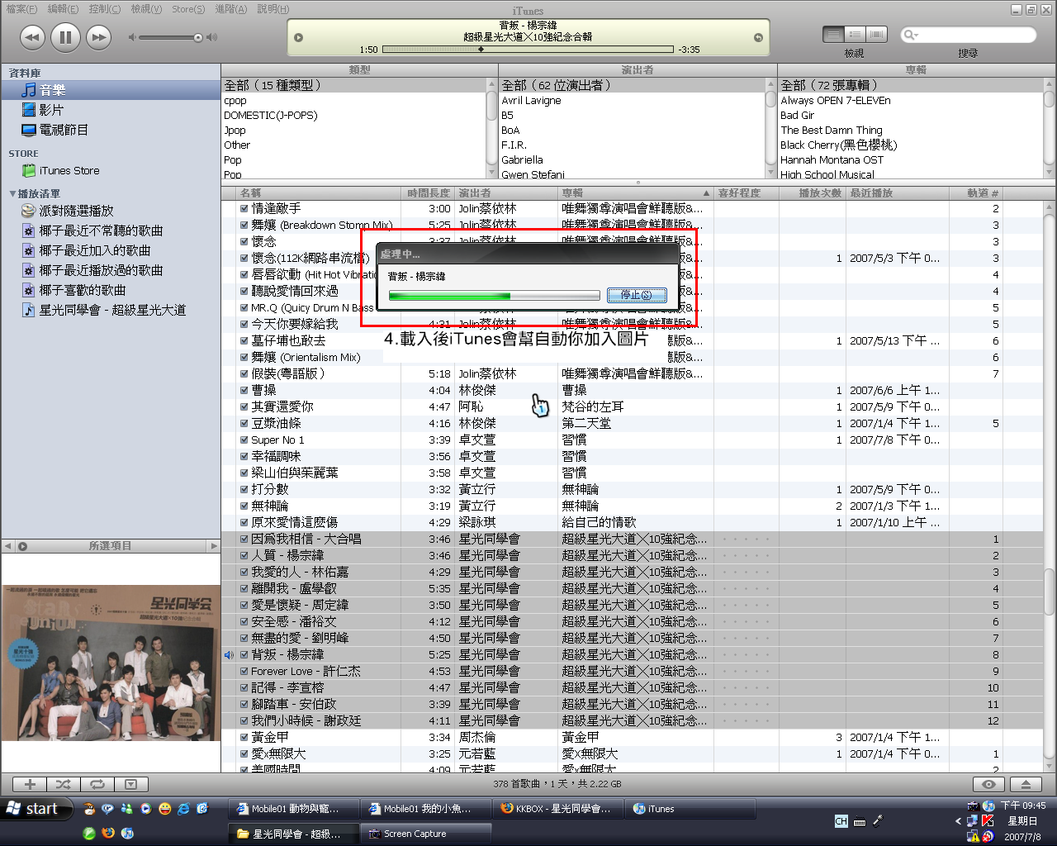Toggle repeat playback
This screenshot has height=846, width=1057.
tap(97, 785)
